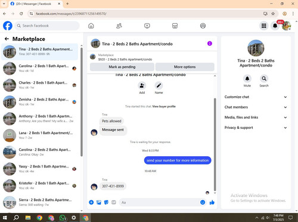The height and width of the screenshot is (222, 298).
Task: Open the Facebook menu grid icon
Action: (x=264, y=26)
